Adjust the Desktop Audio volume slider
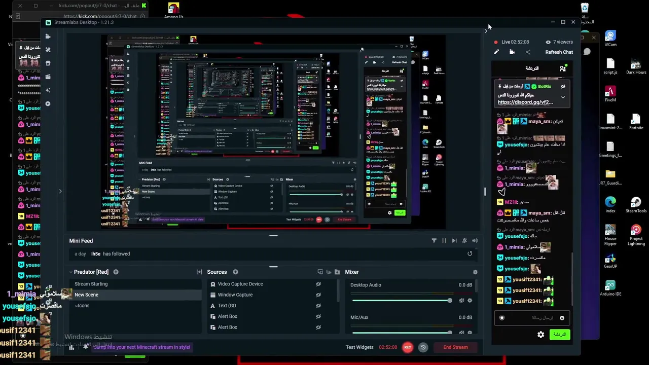 (x=402, y=301)
